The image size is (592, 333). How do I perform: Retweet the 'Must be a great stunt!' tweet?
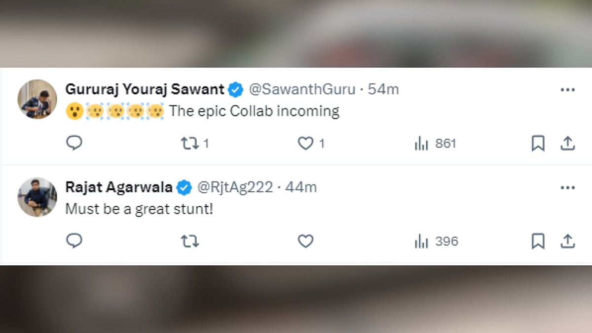pos(189,241)
